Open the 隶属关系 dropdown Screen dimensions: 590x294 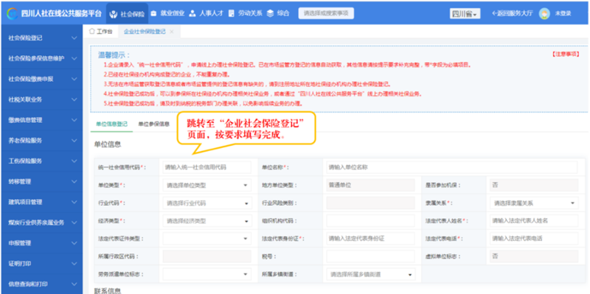click(534, 203)
